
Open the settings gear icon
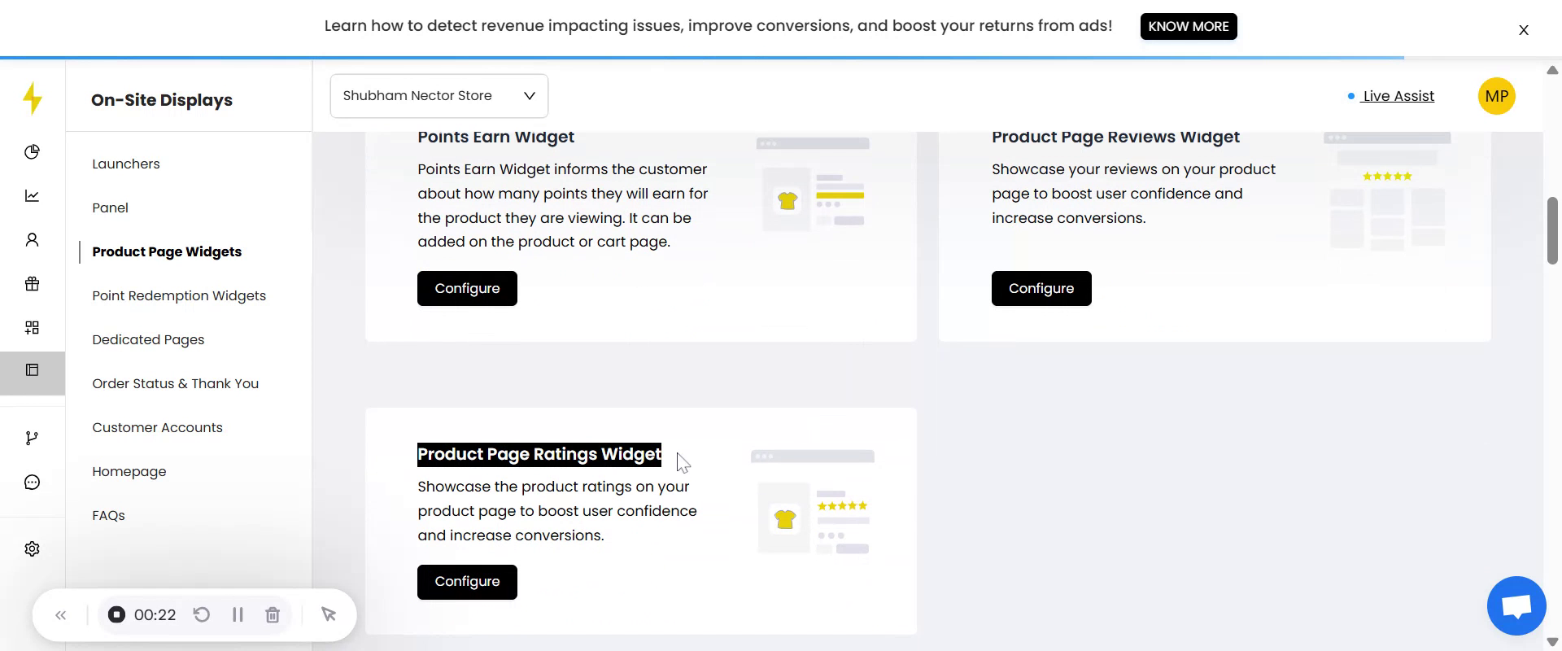pos(32,549)
